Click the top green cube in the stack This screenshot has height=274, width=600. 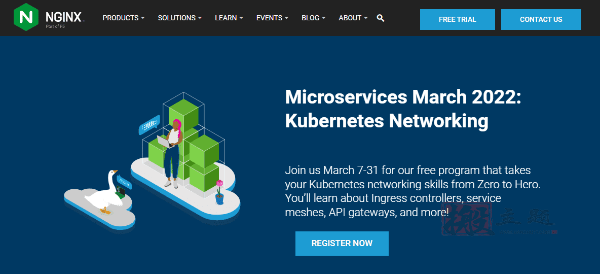tap(183, 114)
